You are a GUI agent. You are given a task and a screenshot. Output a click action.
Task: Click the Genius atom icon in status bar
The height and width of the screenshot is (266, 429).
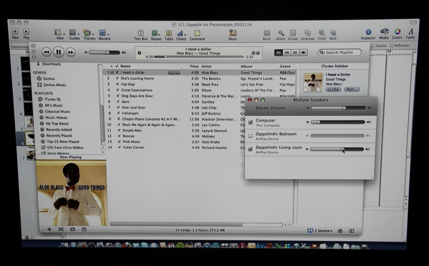tap(340, 231)
